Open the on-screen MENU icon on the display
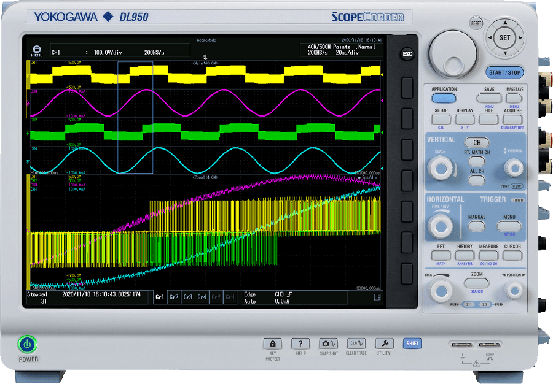553x384 pixels. coord(37,49)
